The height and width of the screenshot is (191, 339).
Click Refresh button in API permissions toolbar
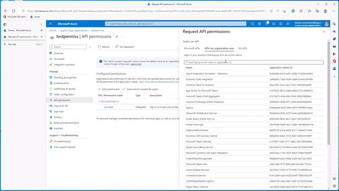(104, 47)
